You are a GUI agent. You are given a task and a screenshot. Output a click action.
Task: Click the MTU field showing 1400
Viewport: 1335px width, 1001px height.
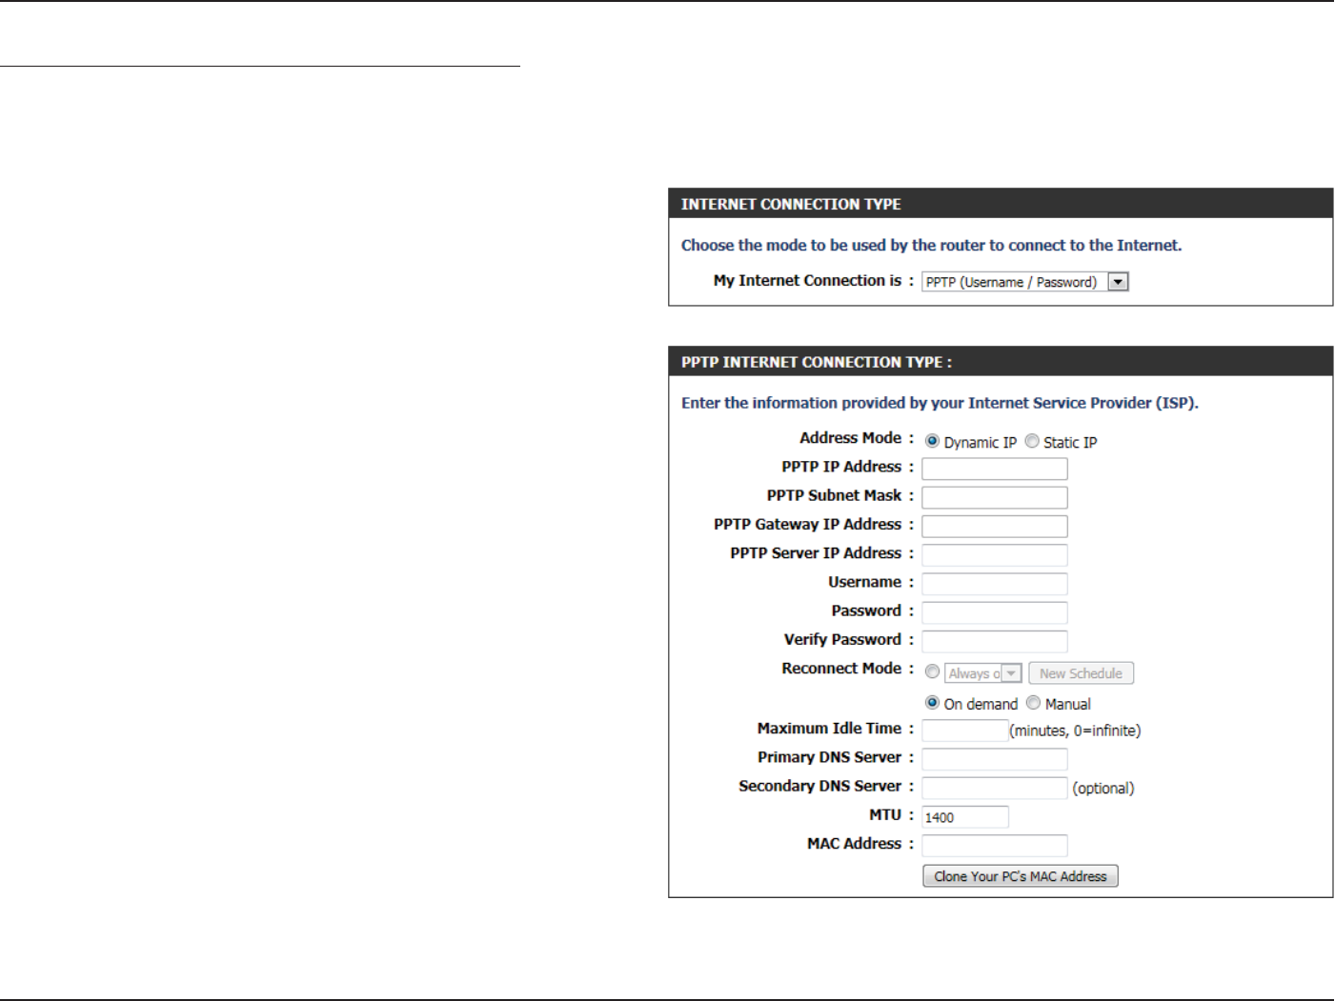click(x=964, y=817)
